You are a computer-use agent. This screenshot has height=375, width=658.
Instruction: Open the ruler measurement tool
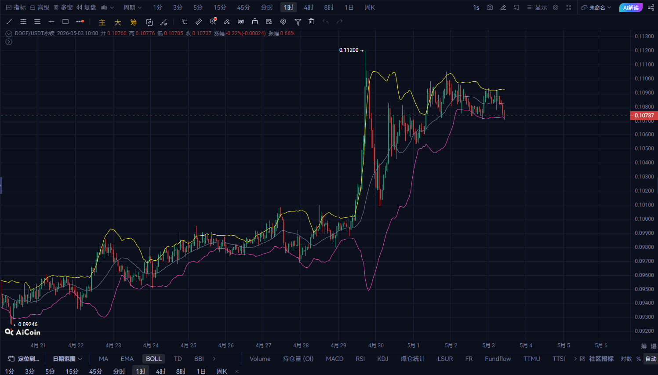pos(199,22)
